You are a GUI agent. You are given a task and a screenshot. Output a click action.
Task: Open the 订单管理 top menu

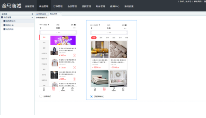(58, 6)
